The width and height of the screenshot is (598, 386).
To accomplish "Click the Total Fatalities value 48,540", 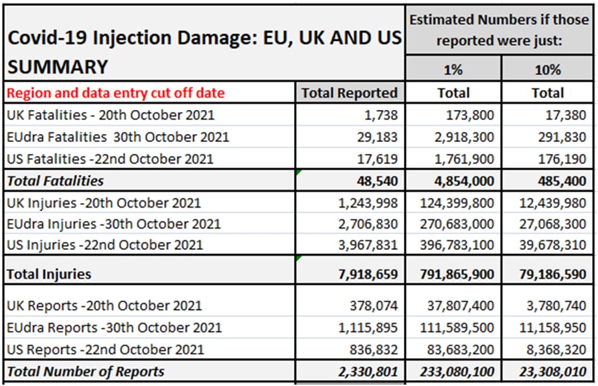I will coord(376,181).
